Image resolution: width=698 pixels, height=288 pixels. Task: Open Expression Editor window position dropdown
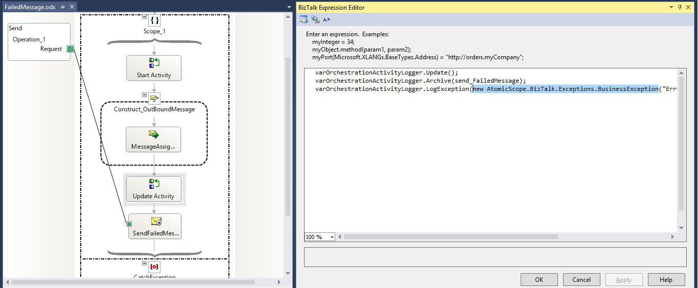click(x=670, y=7)
